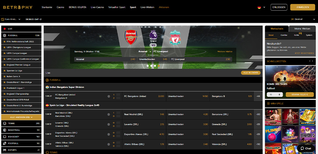Click star beside Spanien La Liga

(4, 71)
